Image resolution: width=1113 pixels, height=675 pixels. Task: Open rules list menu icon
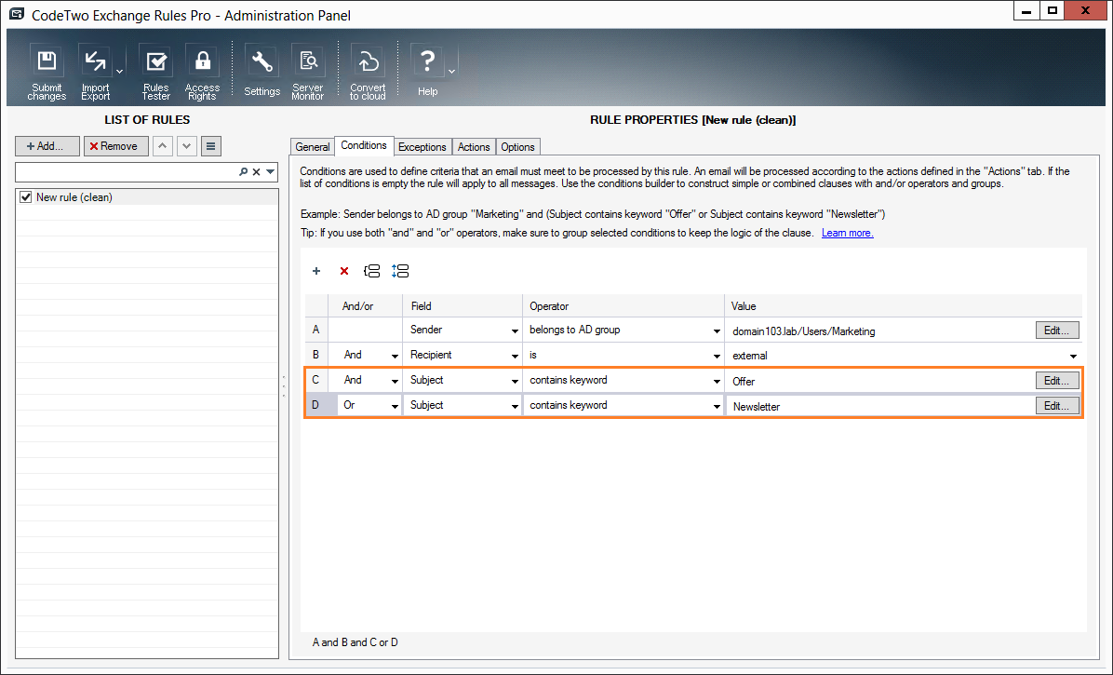(x=211, y=146)
